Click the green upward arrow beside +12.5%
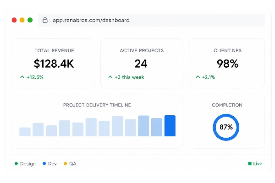Viewport: 275px width, 183px height. click(22, 77)
